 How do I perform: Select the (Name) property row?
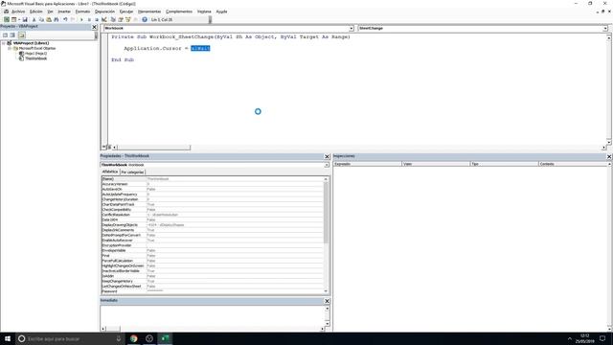point(212,179)
